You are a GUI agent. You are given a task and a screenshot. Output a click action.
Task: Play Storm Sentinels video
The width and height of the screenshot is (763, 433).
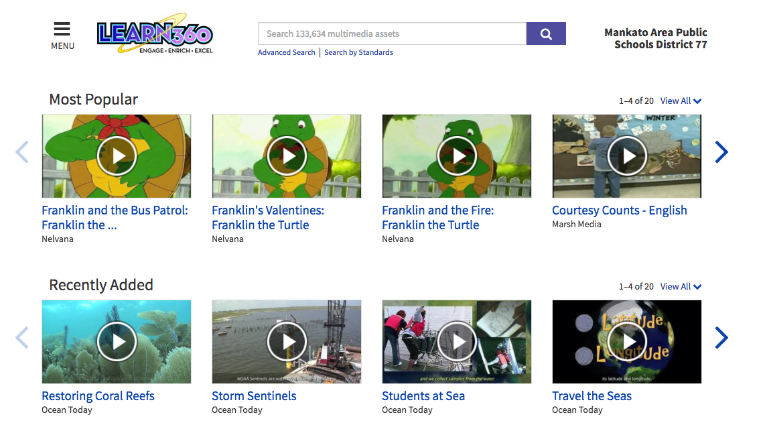pyautogui.click(x=287, y=341)
